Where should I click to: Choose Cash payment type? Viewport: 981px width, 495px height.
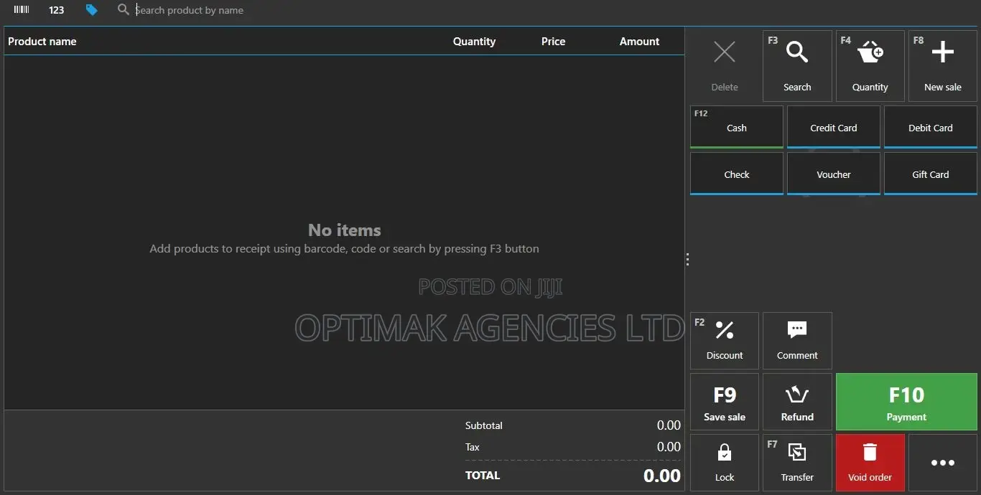[737, 128]
